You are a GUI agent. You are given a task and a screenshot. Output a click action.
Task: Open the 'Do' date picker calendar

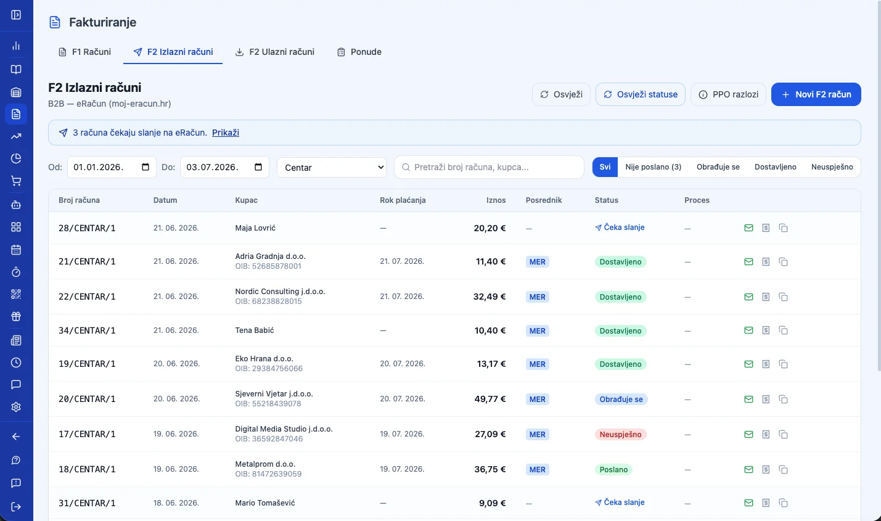[x=258, y=167]
